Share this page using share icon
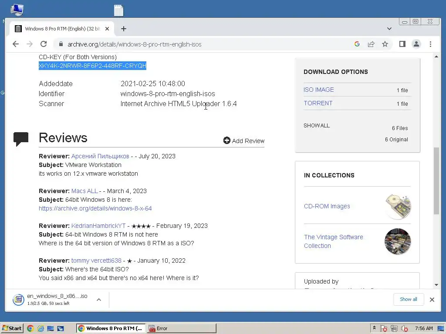 pos(371,44)
